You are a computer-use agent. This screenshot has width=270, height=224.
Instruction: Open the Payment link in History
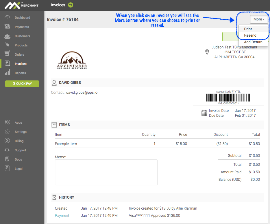click(62, 215)
